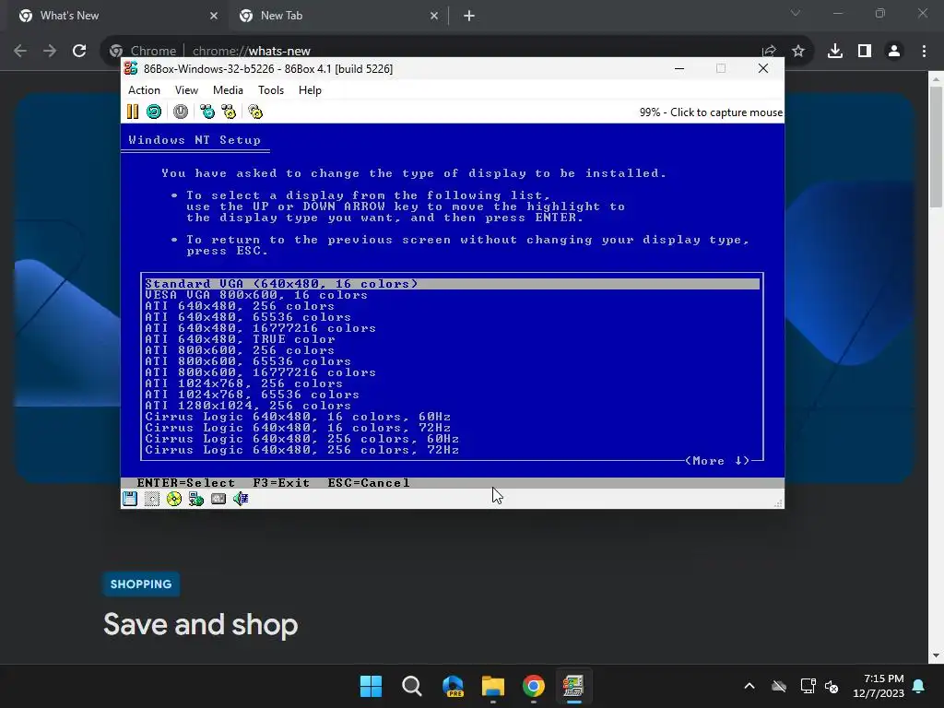Image resolution: width=944 pixels, height=708 pixels.
Task: Open Windows taskbar search
Action: (x=412, y=686)
